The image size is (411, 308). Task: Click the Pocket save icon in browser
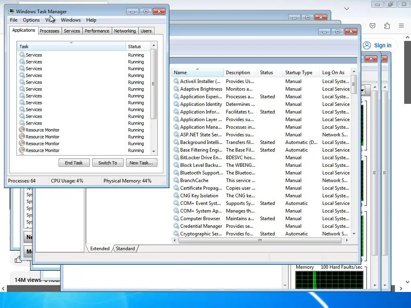tap(372, 26)
